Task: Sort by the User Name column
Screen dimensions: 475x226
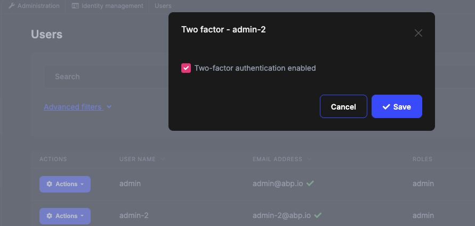Action: 138,159
